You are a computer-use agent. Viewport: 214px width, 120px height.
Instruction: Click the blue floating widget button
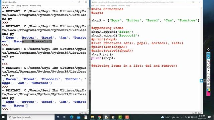pos(201,81)
